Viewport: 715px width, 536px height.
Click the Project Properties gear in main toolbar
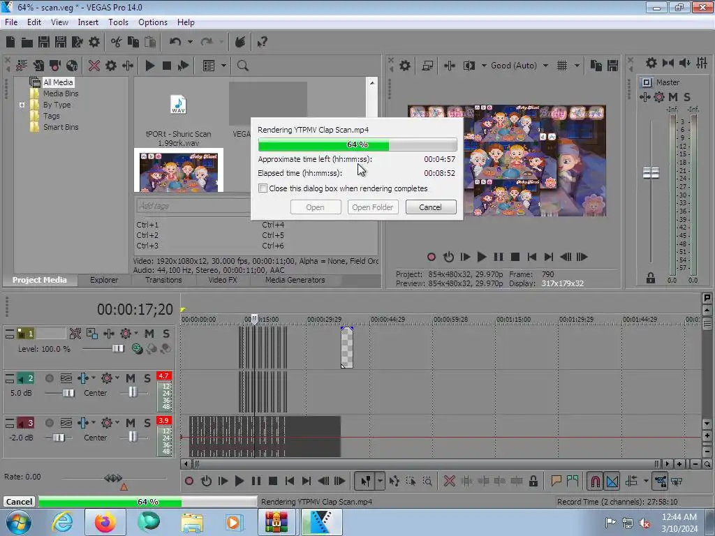(x=94, y=43)
